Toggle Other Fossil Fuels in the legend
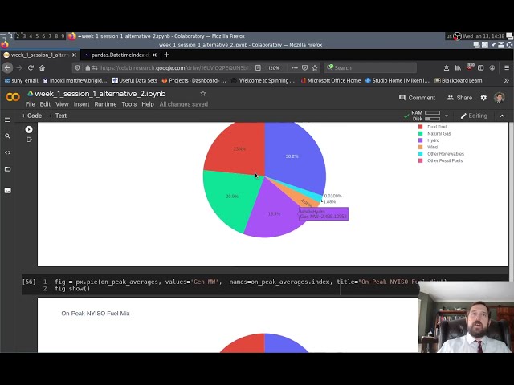 tap(441, 160)
